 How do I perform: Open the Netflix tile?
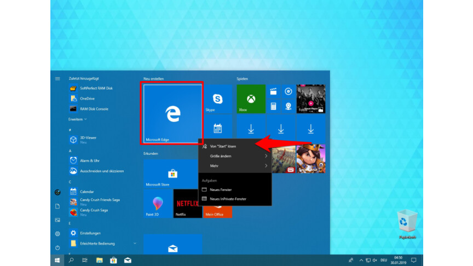(x=187, y=204)
